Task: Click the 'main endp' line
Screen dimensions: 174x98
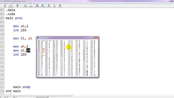Action: click(22, 87)
